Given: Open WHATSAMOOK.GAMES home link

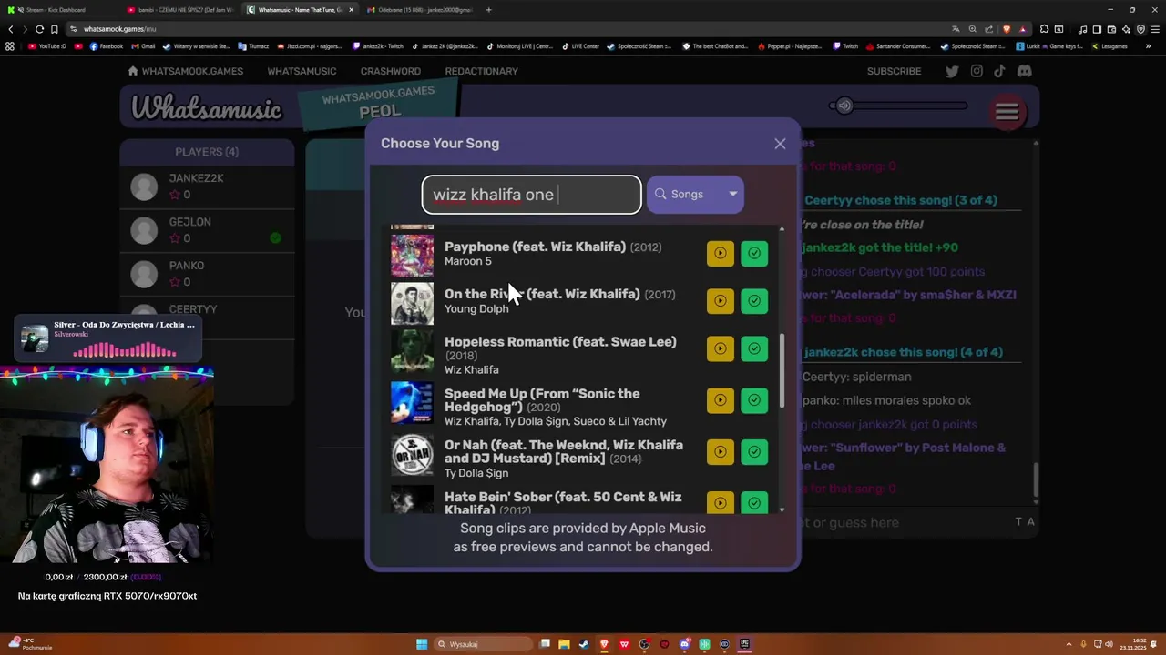Looking at the screenshot, I should [x=185, y=71].
